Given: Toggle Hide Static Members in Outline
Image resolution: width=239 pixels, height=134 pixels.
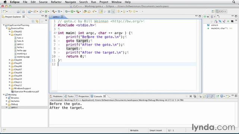Looking at the screenshot, I should 224,22.
